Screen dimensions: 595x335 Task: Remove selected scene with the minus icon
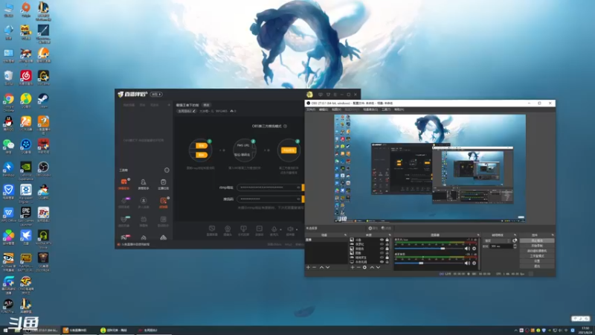point(314,267)
